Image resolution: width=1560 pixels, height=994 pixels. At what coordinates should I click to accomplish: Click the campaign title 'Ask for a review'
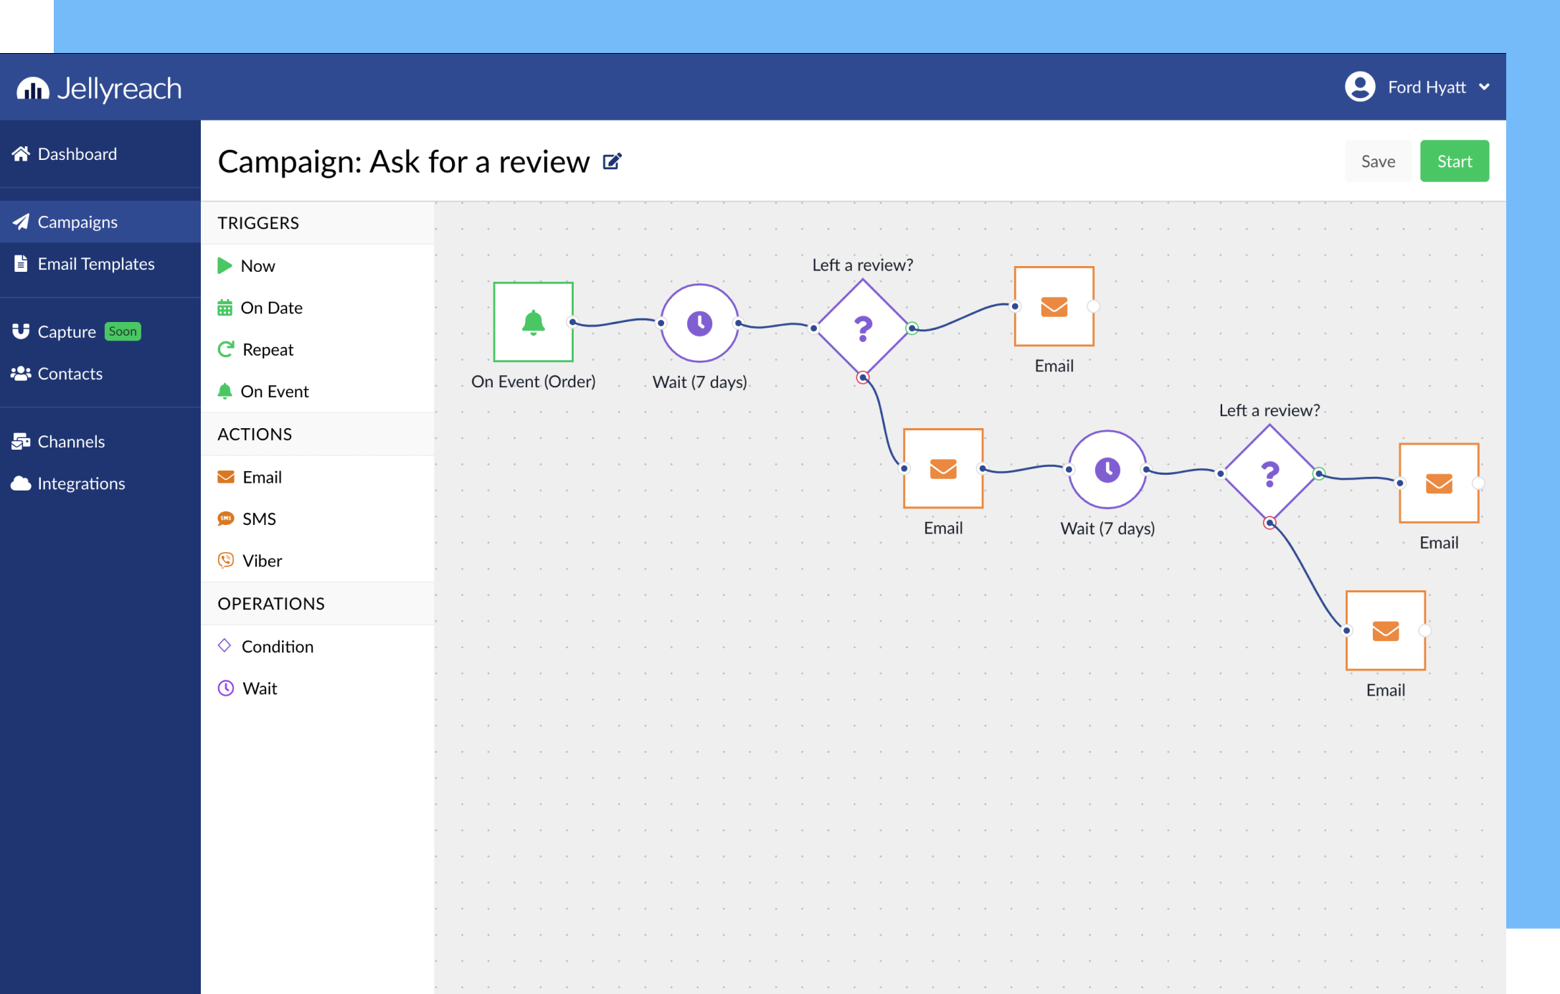480,162
